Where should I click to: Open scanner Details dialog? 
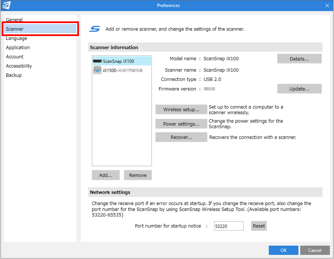click(x=299, y=59)
